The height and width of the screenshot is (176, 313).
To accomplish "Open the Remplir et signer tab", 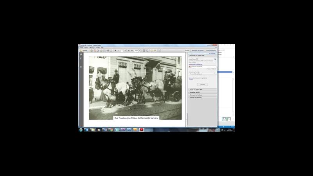I will 198,51.
